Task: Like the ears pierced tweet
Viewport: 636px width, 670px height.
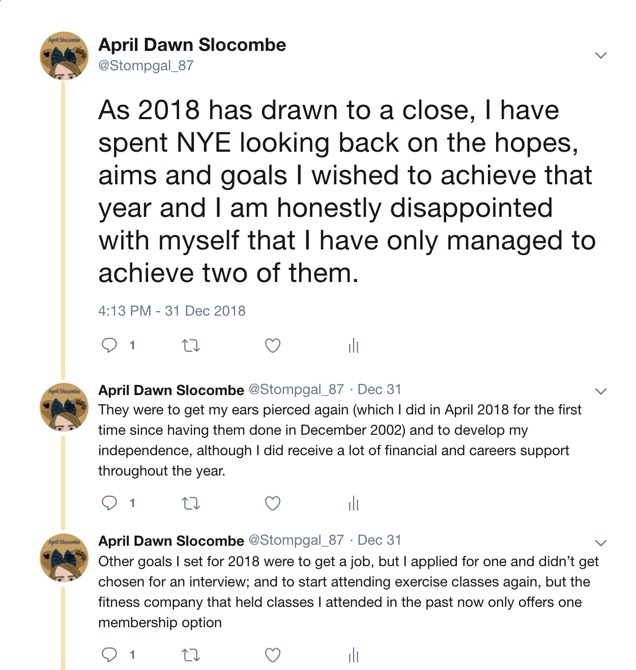Action: click(273, 504)
